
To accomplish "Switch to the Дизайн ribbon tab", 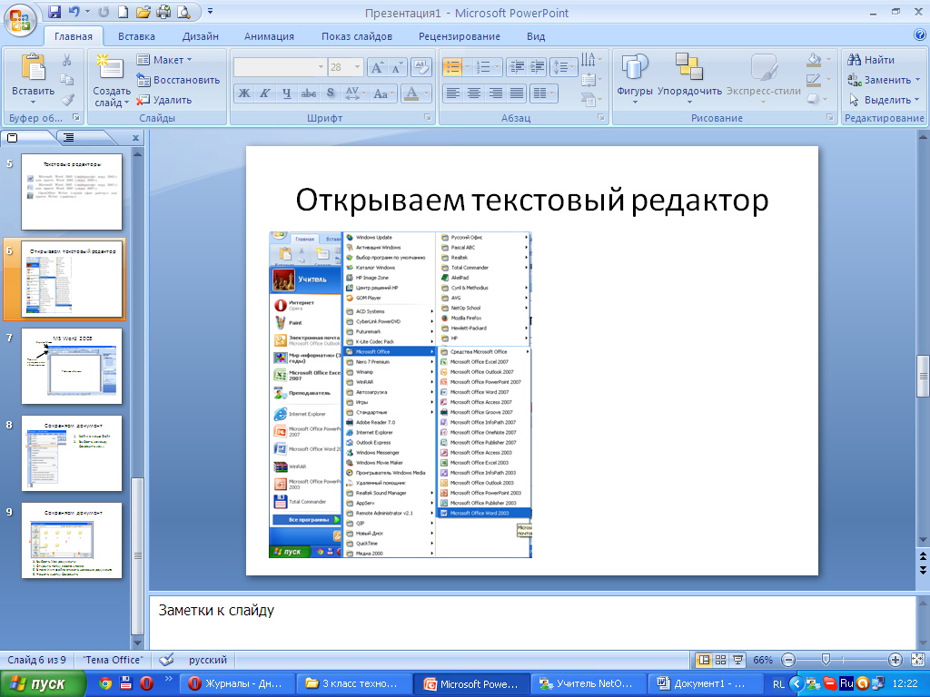I will [201, 36].
